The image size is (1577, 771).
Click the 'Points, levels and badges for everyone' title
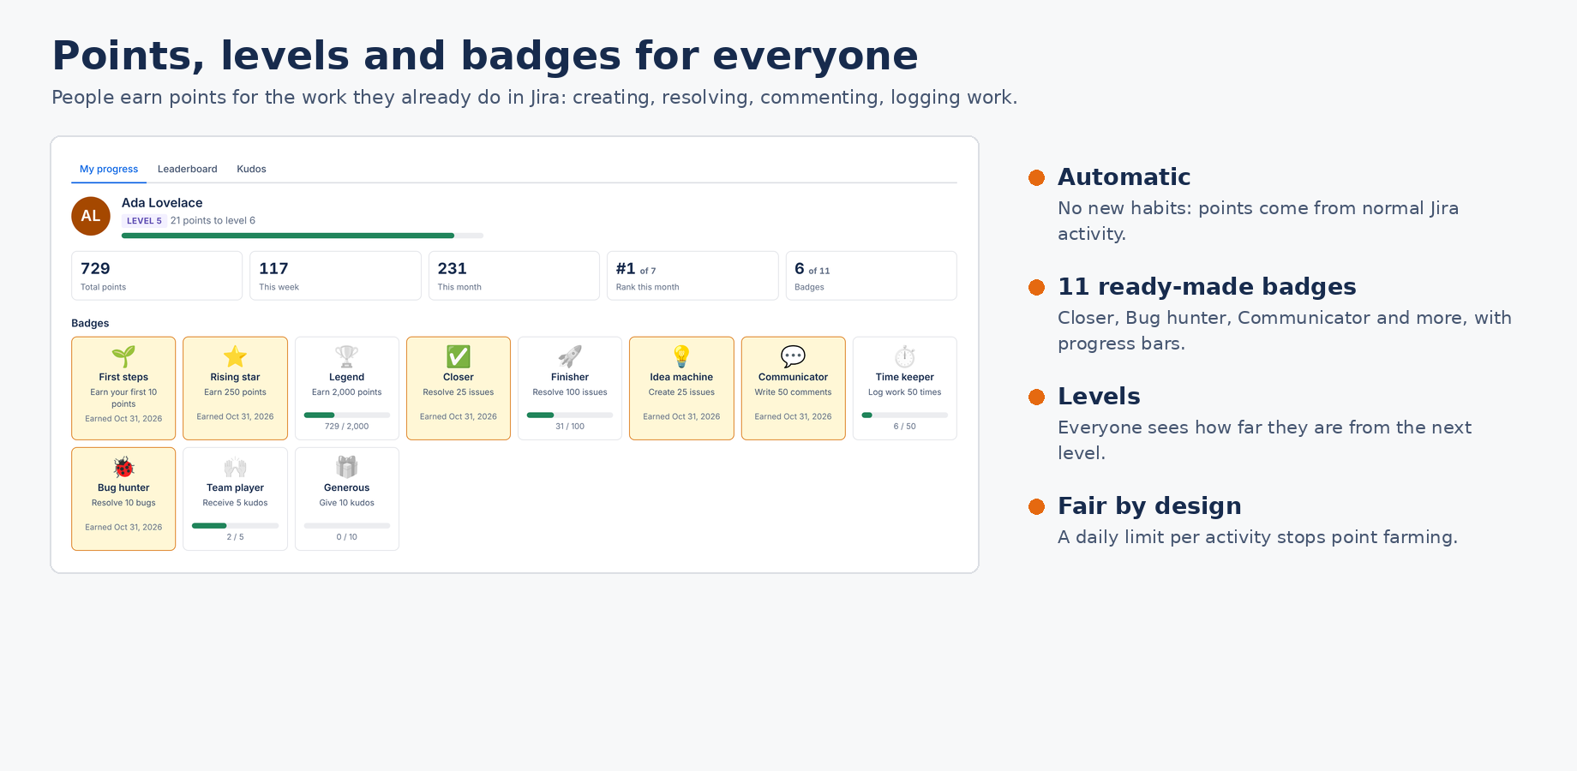click(485, 57)
